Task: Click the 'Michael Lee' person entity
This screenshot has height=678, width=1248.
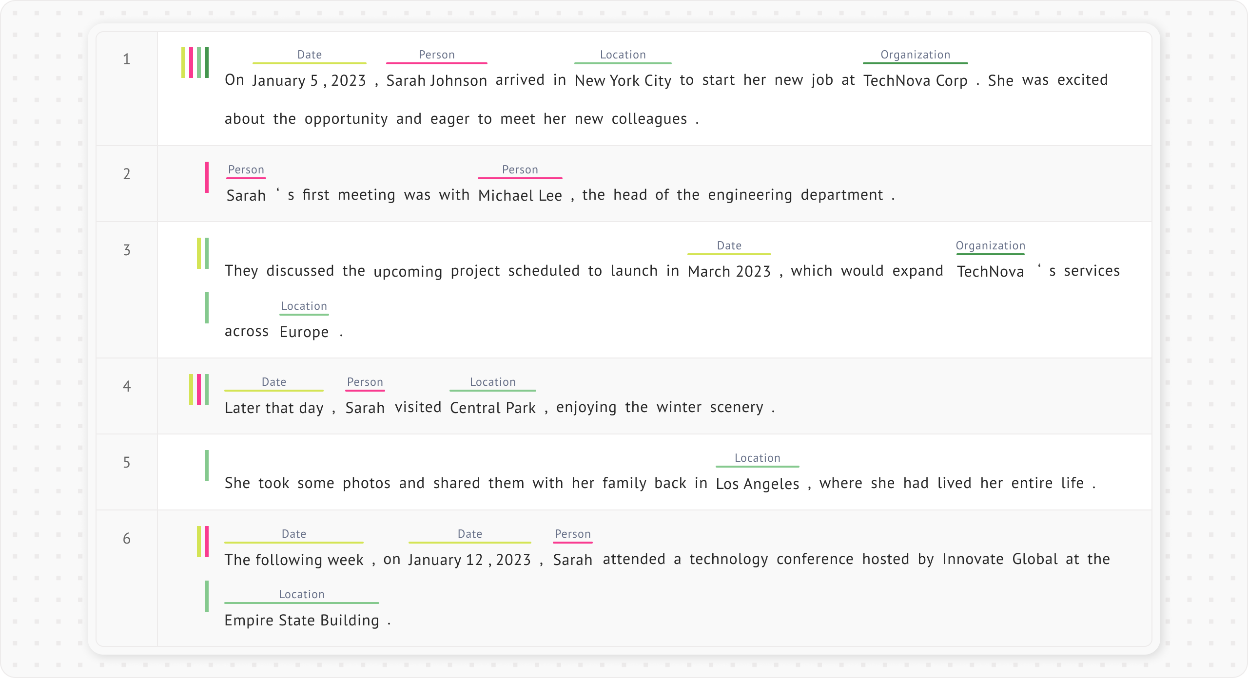Action: [520, 195]
